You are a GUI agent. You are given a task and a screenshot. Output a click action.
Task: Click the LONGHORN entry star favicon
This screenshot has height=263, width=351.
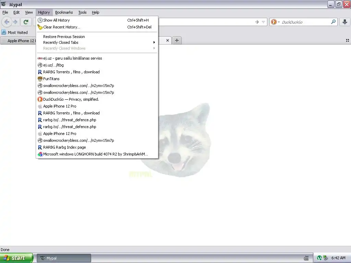click(x=40, y=154)
